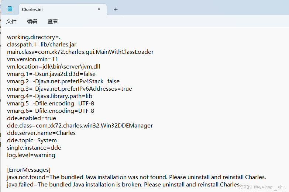
Task: Click the unsaved-changes dot on Charles.ini tab
Action: pyautogui.click(x=99, y=9)
